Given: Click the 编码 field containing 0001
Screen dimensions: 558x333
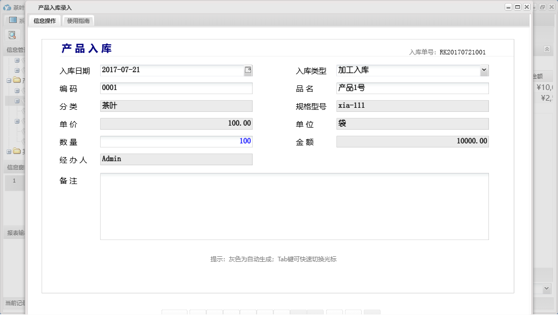Looking at the screenshot, I should [176, 87].
